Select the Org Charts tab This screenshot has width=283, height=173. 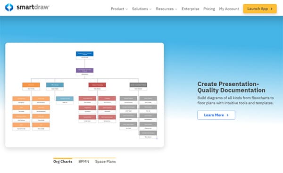(63, 162)
